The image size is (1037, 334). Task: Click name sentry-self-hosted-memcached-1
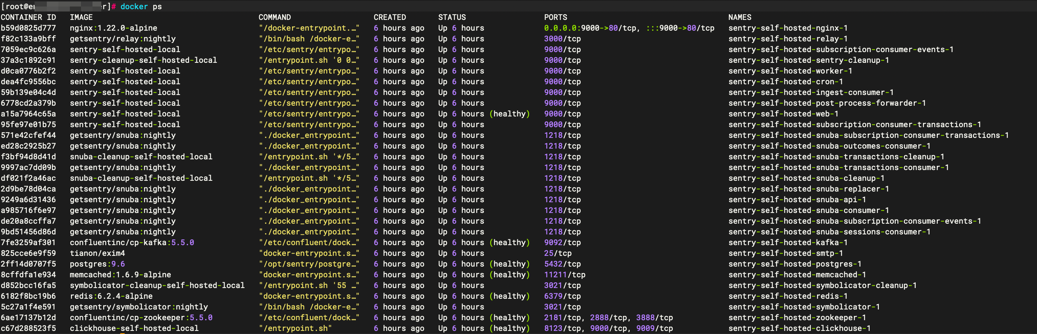[x=797, y=275]
